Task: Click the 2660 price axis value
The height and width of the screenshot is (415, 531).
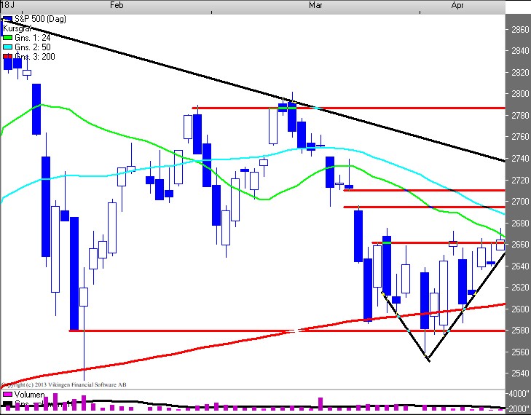Action: [x=520, y=245]
